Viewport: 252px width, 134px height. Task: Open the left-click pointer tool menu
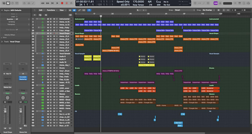point(138,10)
